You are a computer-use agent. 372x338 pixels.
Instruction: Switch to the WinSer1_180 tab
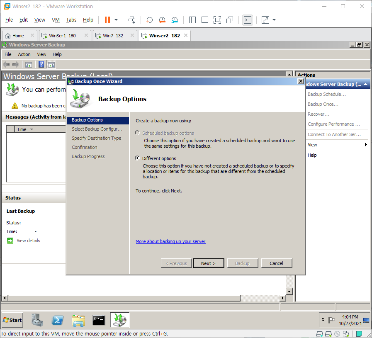pos(62,36)
